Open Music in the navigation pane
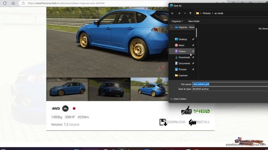 [181, 45]
